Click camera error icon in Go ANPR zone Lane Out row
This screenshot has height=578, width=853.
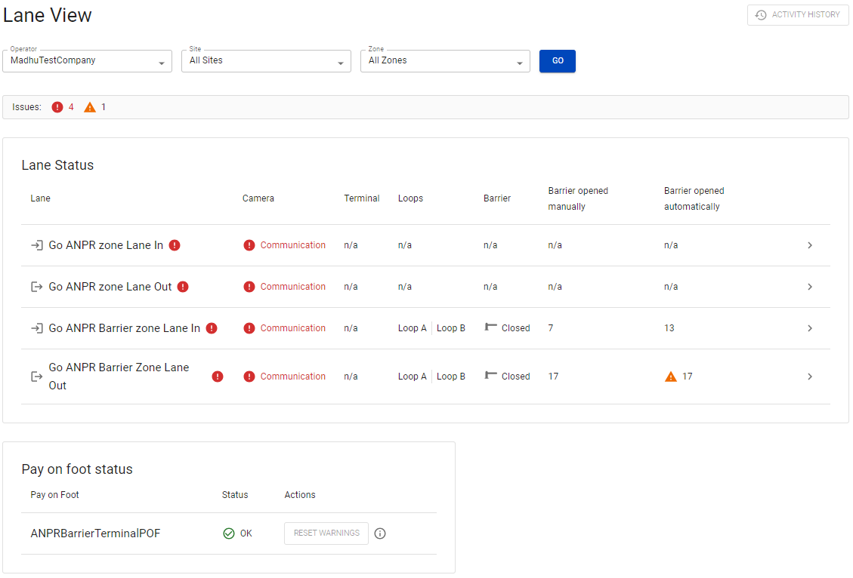tap(249, 287)
